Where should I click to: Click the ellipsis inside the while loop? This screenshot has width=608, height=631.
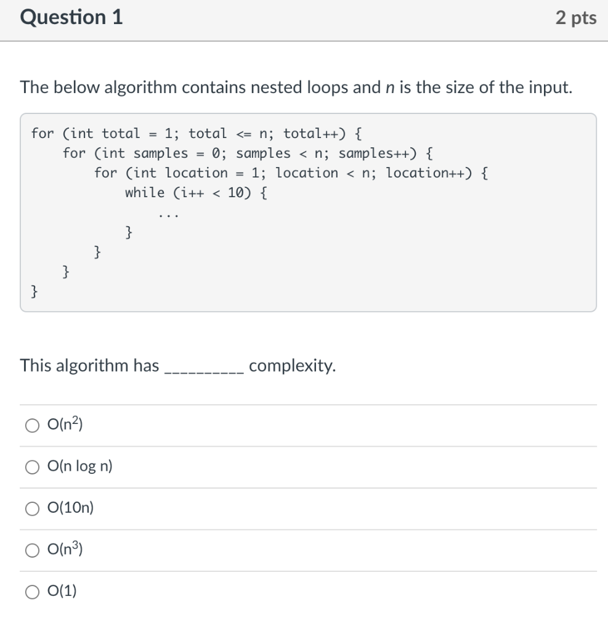point(168,216)
